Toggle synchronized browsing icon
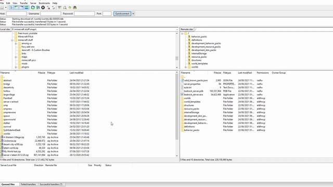The image size is (333, 187). (x=70, y=8)
